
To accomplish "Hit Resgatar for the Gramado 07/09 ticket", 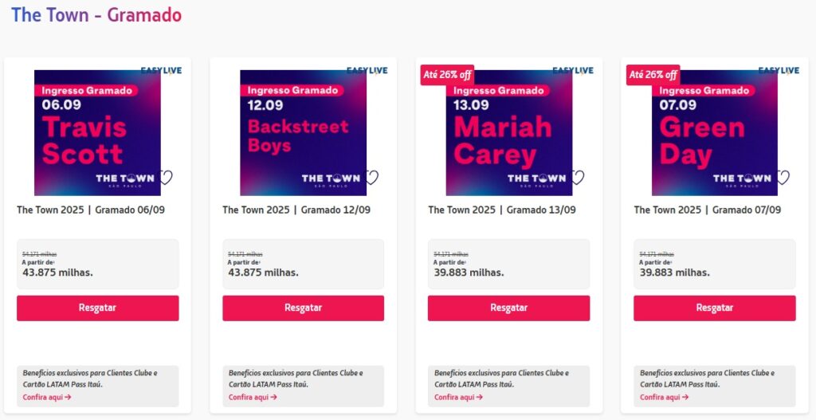I will (714, 308).
